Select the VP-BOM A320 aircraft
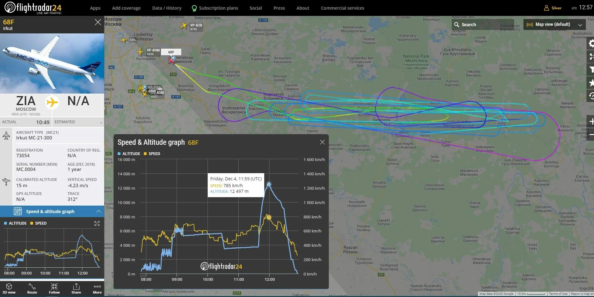The width and height of the screenshot is (594, 297). point(140,51)
